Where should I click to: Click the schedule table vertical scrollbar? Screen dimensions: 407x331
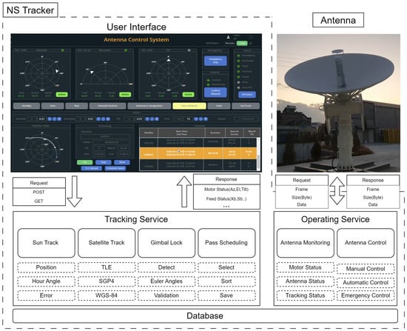pos(258,154)
